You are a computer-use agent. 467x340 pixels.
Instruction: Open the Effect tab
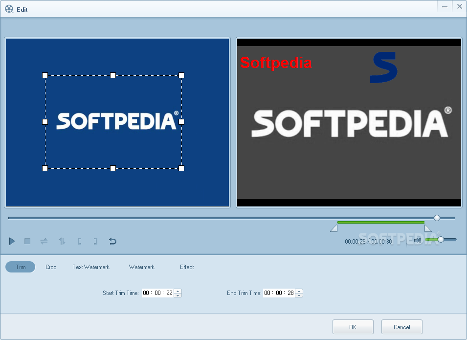coord(187,267)
